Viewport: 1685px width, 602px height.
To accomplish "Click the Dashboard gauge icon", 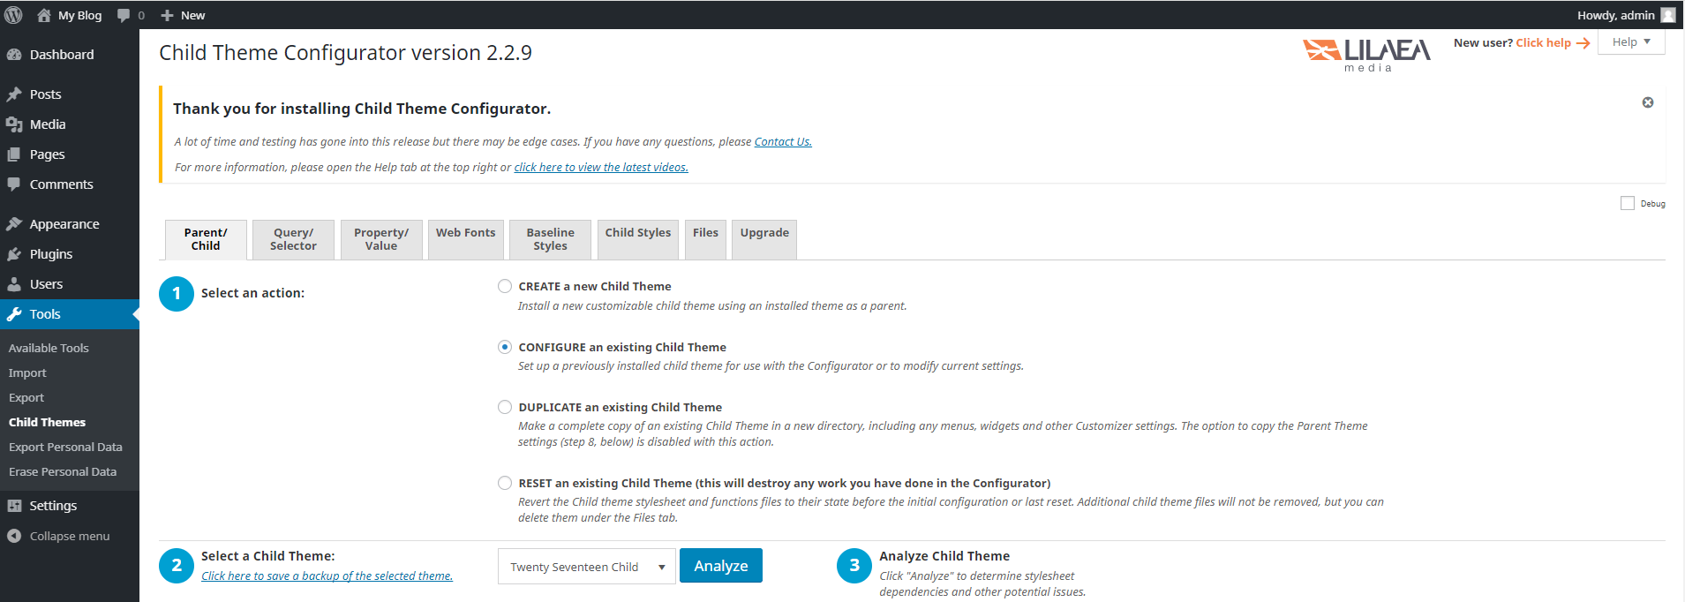I will pos(14,55).
